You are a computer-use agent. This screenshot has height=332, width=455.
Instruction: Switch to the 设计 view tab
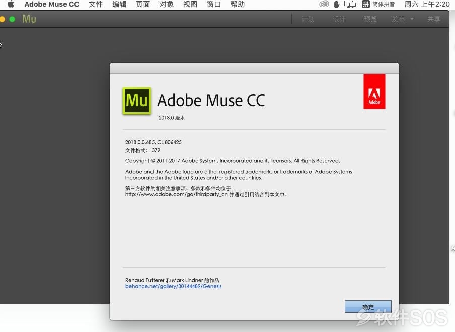click(339, 19)
